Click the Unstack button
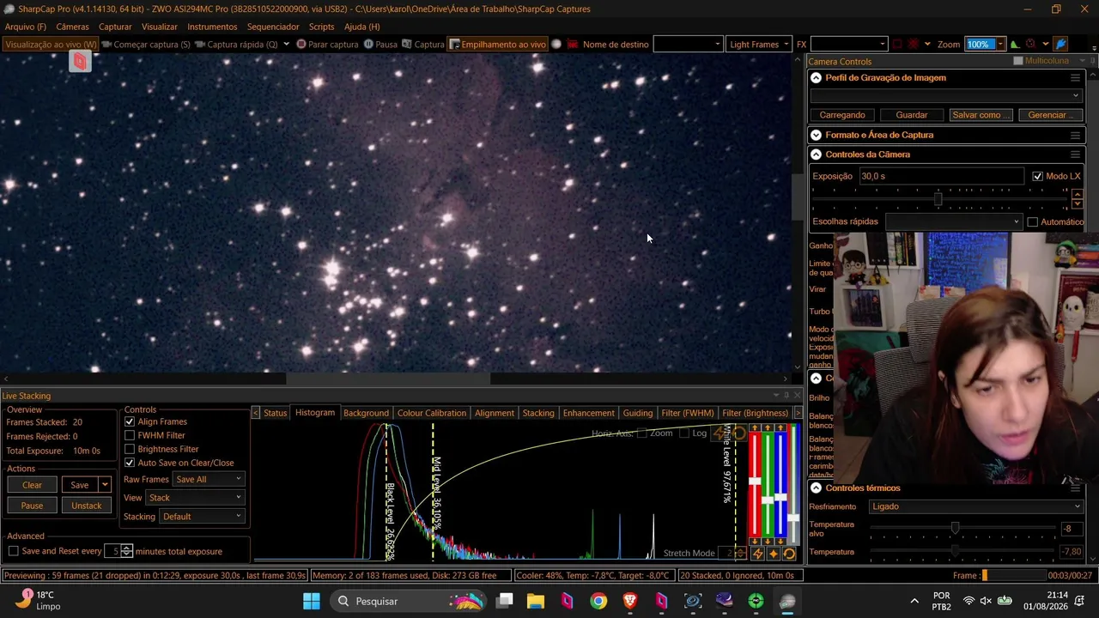1099x618 pixels. pyautogui.click(x=86, y=506)
